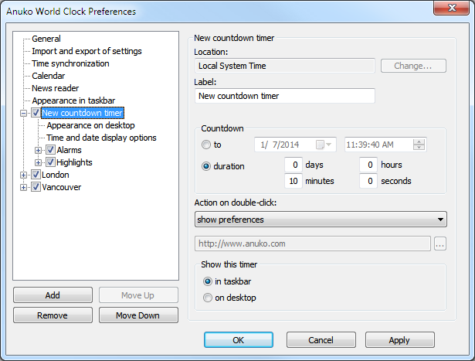Viewport: 475px width, 361px height.
Task: Expand the Vancouver tree node
Action: pos(24,187)
